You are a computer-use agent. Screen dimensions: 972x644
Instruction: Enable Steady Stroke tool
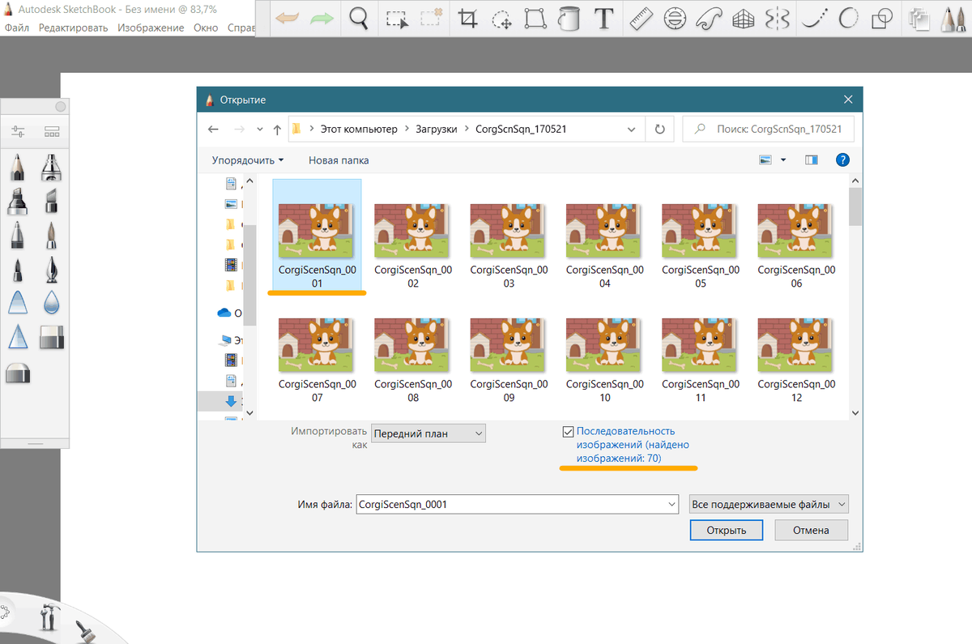[813, 18]
